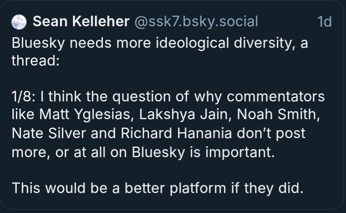Click the word "Bluesky" starting the post
Image resolution: width=346 pixels, height=213 pixels.
pos(38,43)
